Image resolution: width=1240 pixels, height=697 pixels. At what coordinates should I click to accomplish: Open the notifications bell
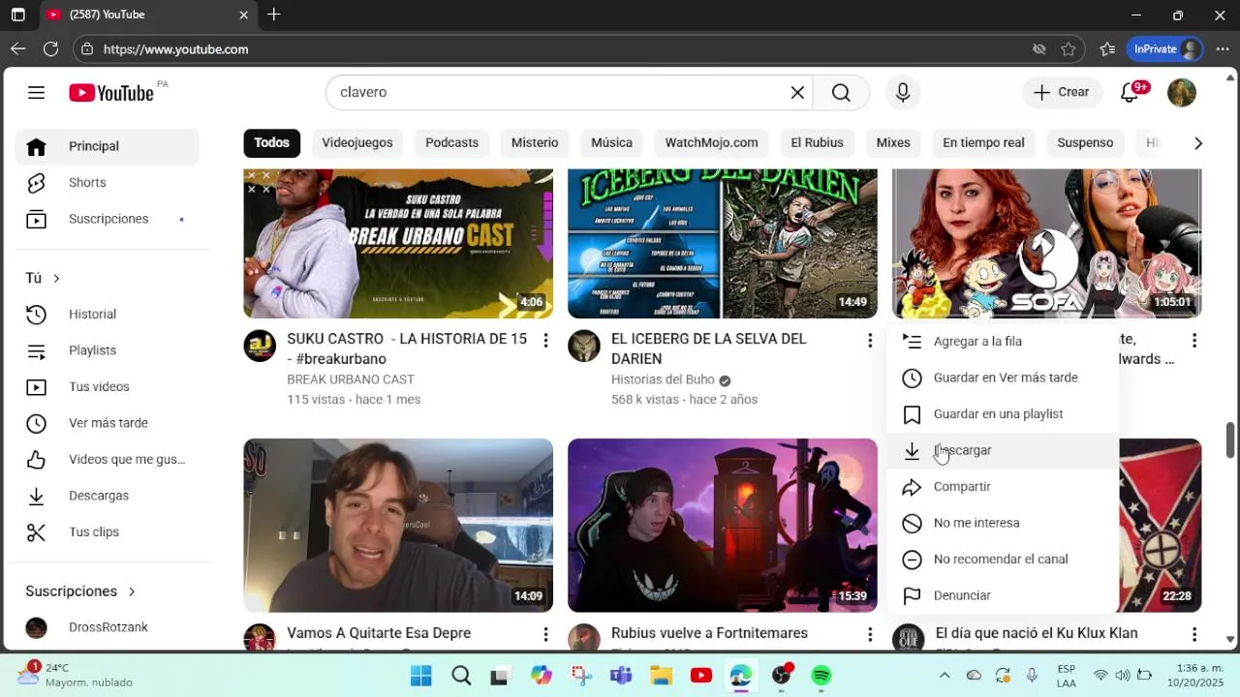pos(1130,92)
